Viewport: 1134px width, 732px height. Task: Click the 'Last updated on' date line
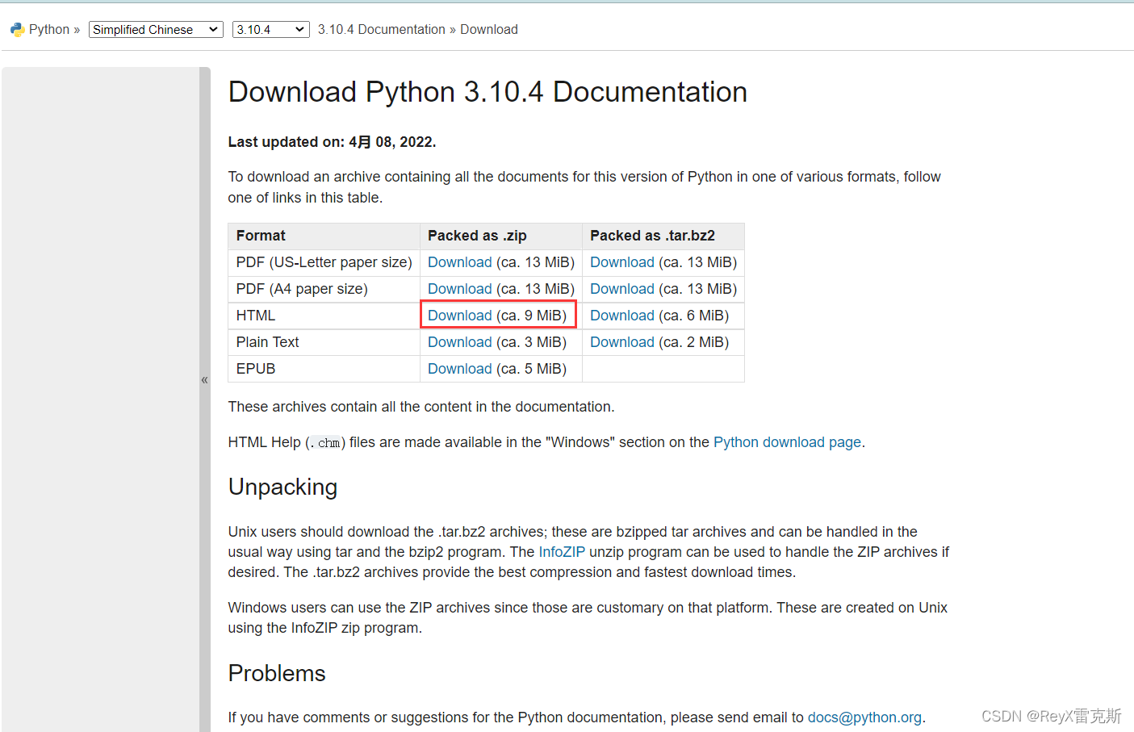click(x=332, y=142)
